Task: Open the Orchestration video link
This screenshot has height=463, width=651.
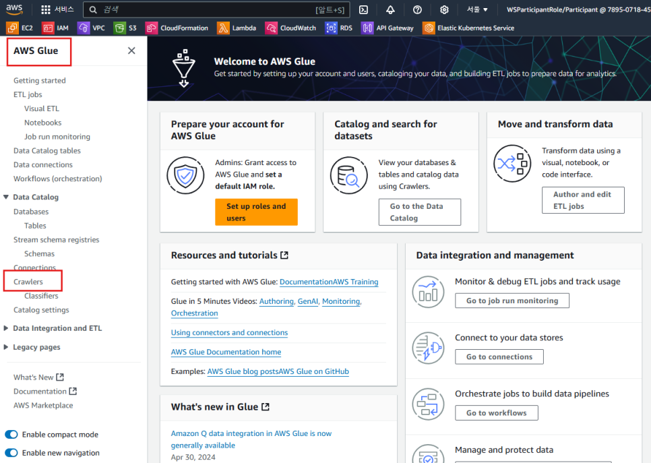Action: (194, 313)
